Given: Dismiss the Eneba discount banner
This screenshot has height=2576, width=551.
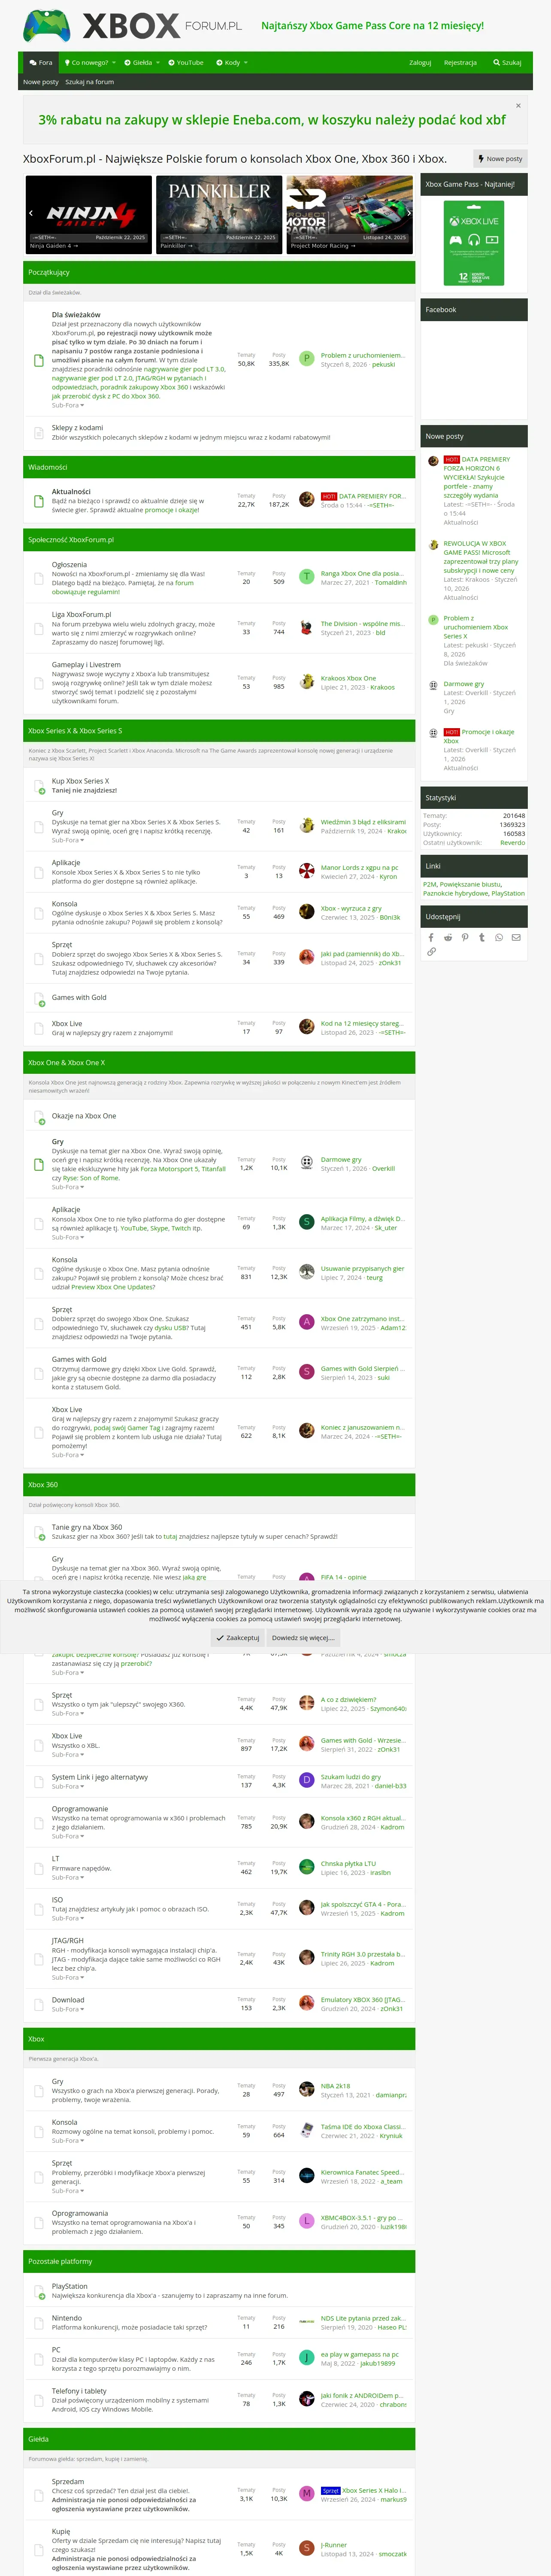Looking at the screenshot, I should [x=518, y=105].
